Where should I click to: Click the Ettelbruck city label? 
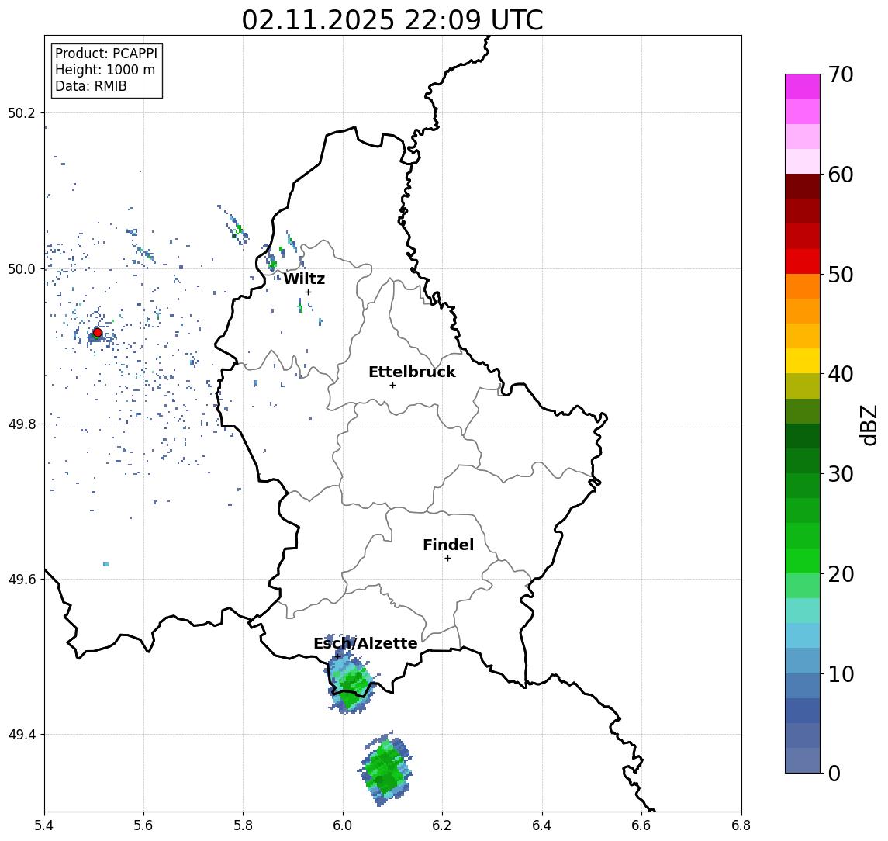coord(412,372)
